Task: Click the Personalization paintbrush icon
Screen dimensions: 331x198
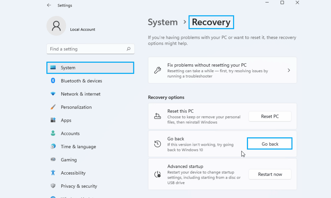Action: pyautogui.click(x=53, y=107)
